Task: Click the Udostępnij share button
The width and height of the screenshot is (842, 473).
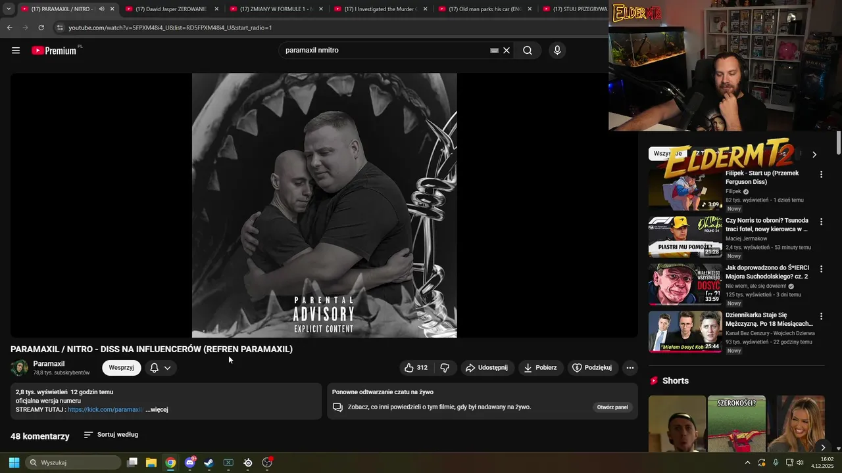Action: (x=487, y=368)
